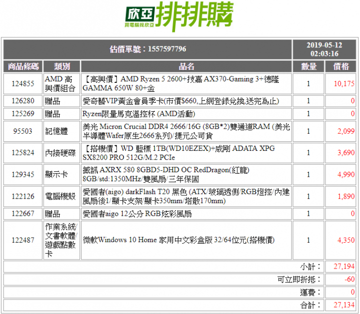360x314 pixels.
Task: Select barcode 125269 cell
Action: pyautogui.click(x=23, y=114)
